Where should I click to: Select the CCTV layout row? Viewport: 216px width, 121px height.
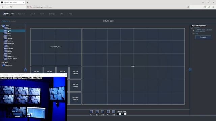coord(12,31)
